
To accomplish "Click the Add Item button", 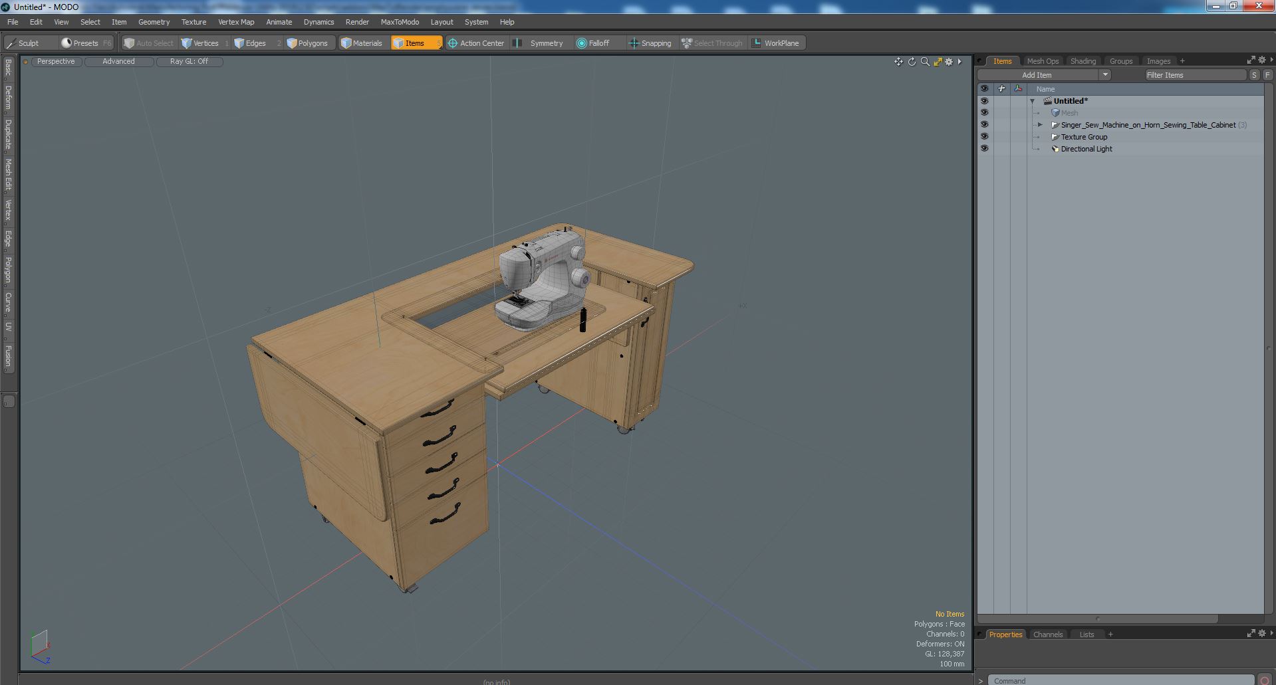I will (1037, 75).
